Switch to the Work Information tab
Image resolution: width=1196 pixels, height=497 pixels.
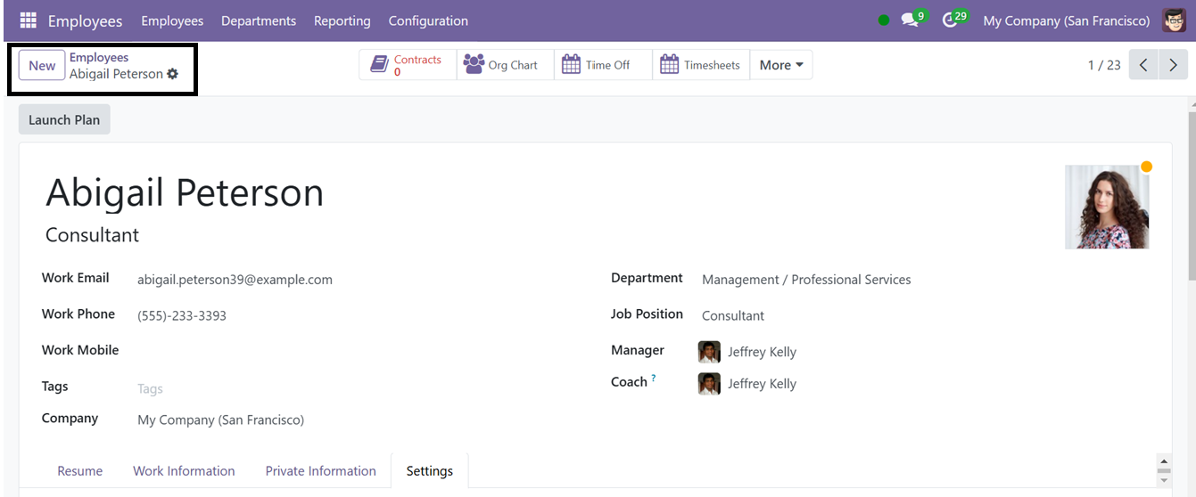click(184, 471)
